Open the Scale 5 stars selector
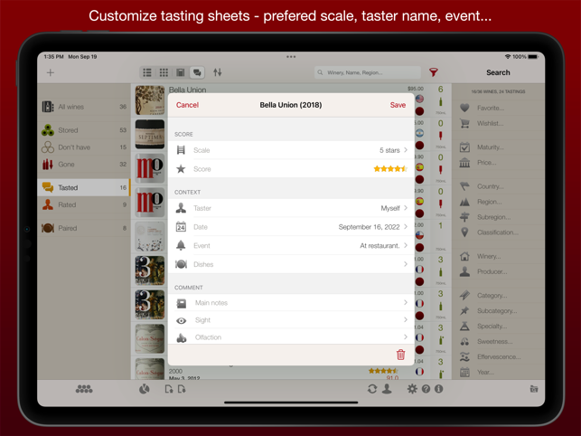 pyautogui.click(x=291, y=150)
